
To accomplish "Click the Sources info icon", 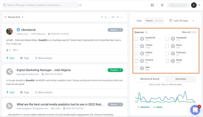I will coord(146,32).
